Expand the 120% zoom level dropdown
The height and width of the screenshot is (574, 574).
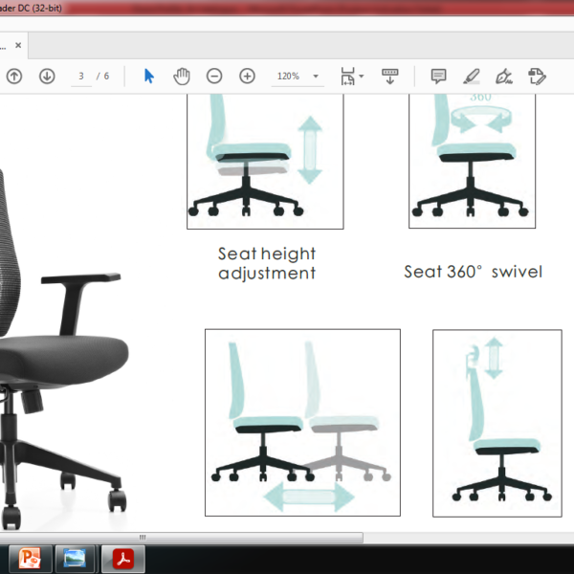pyautogui.click(x=316, y=77)
